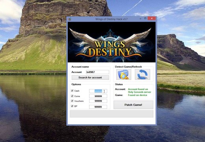Close the Wings of Destiny Hack window
The image size is (205, 142).
point(152,19)
